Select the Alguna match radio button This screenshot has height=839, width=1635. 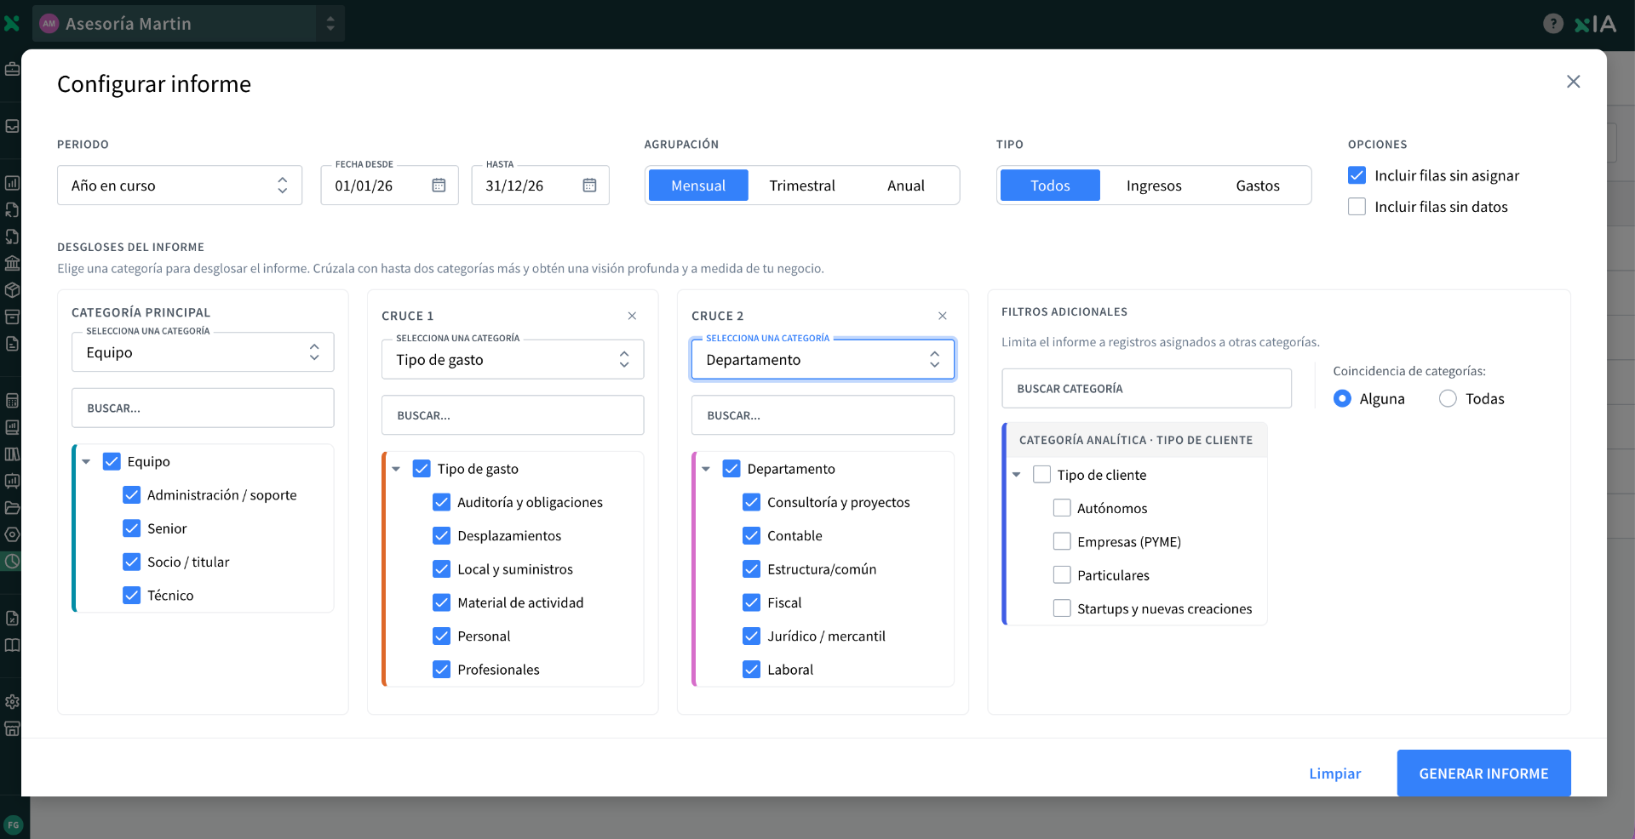pyautogui.click(x=1342, y=398)
